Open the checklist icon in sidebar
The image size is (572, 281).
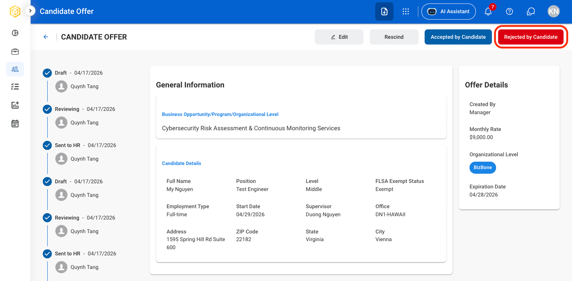click(x=15, y=87)
